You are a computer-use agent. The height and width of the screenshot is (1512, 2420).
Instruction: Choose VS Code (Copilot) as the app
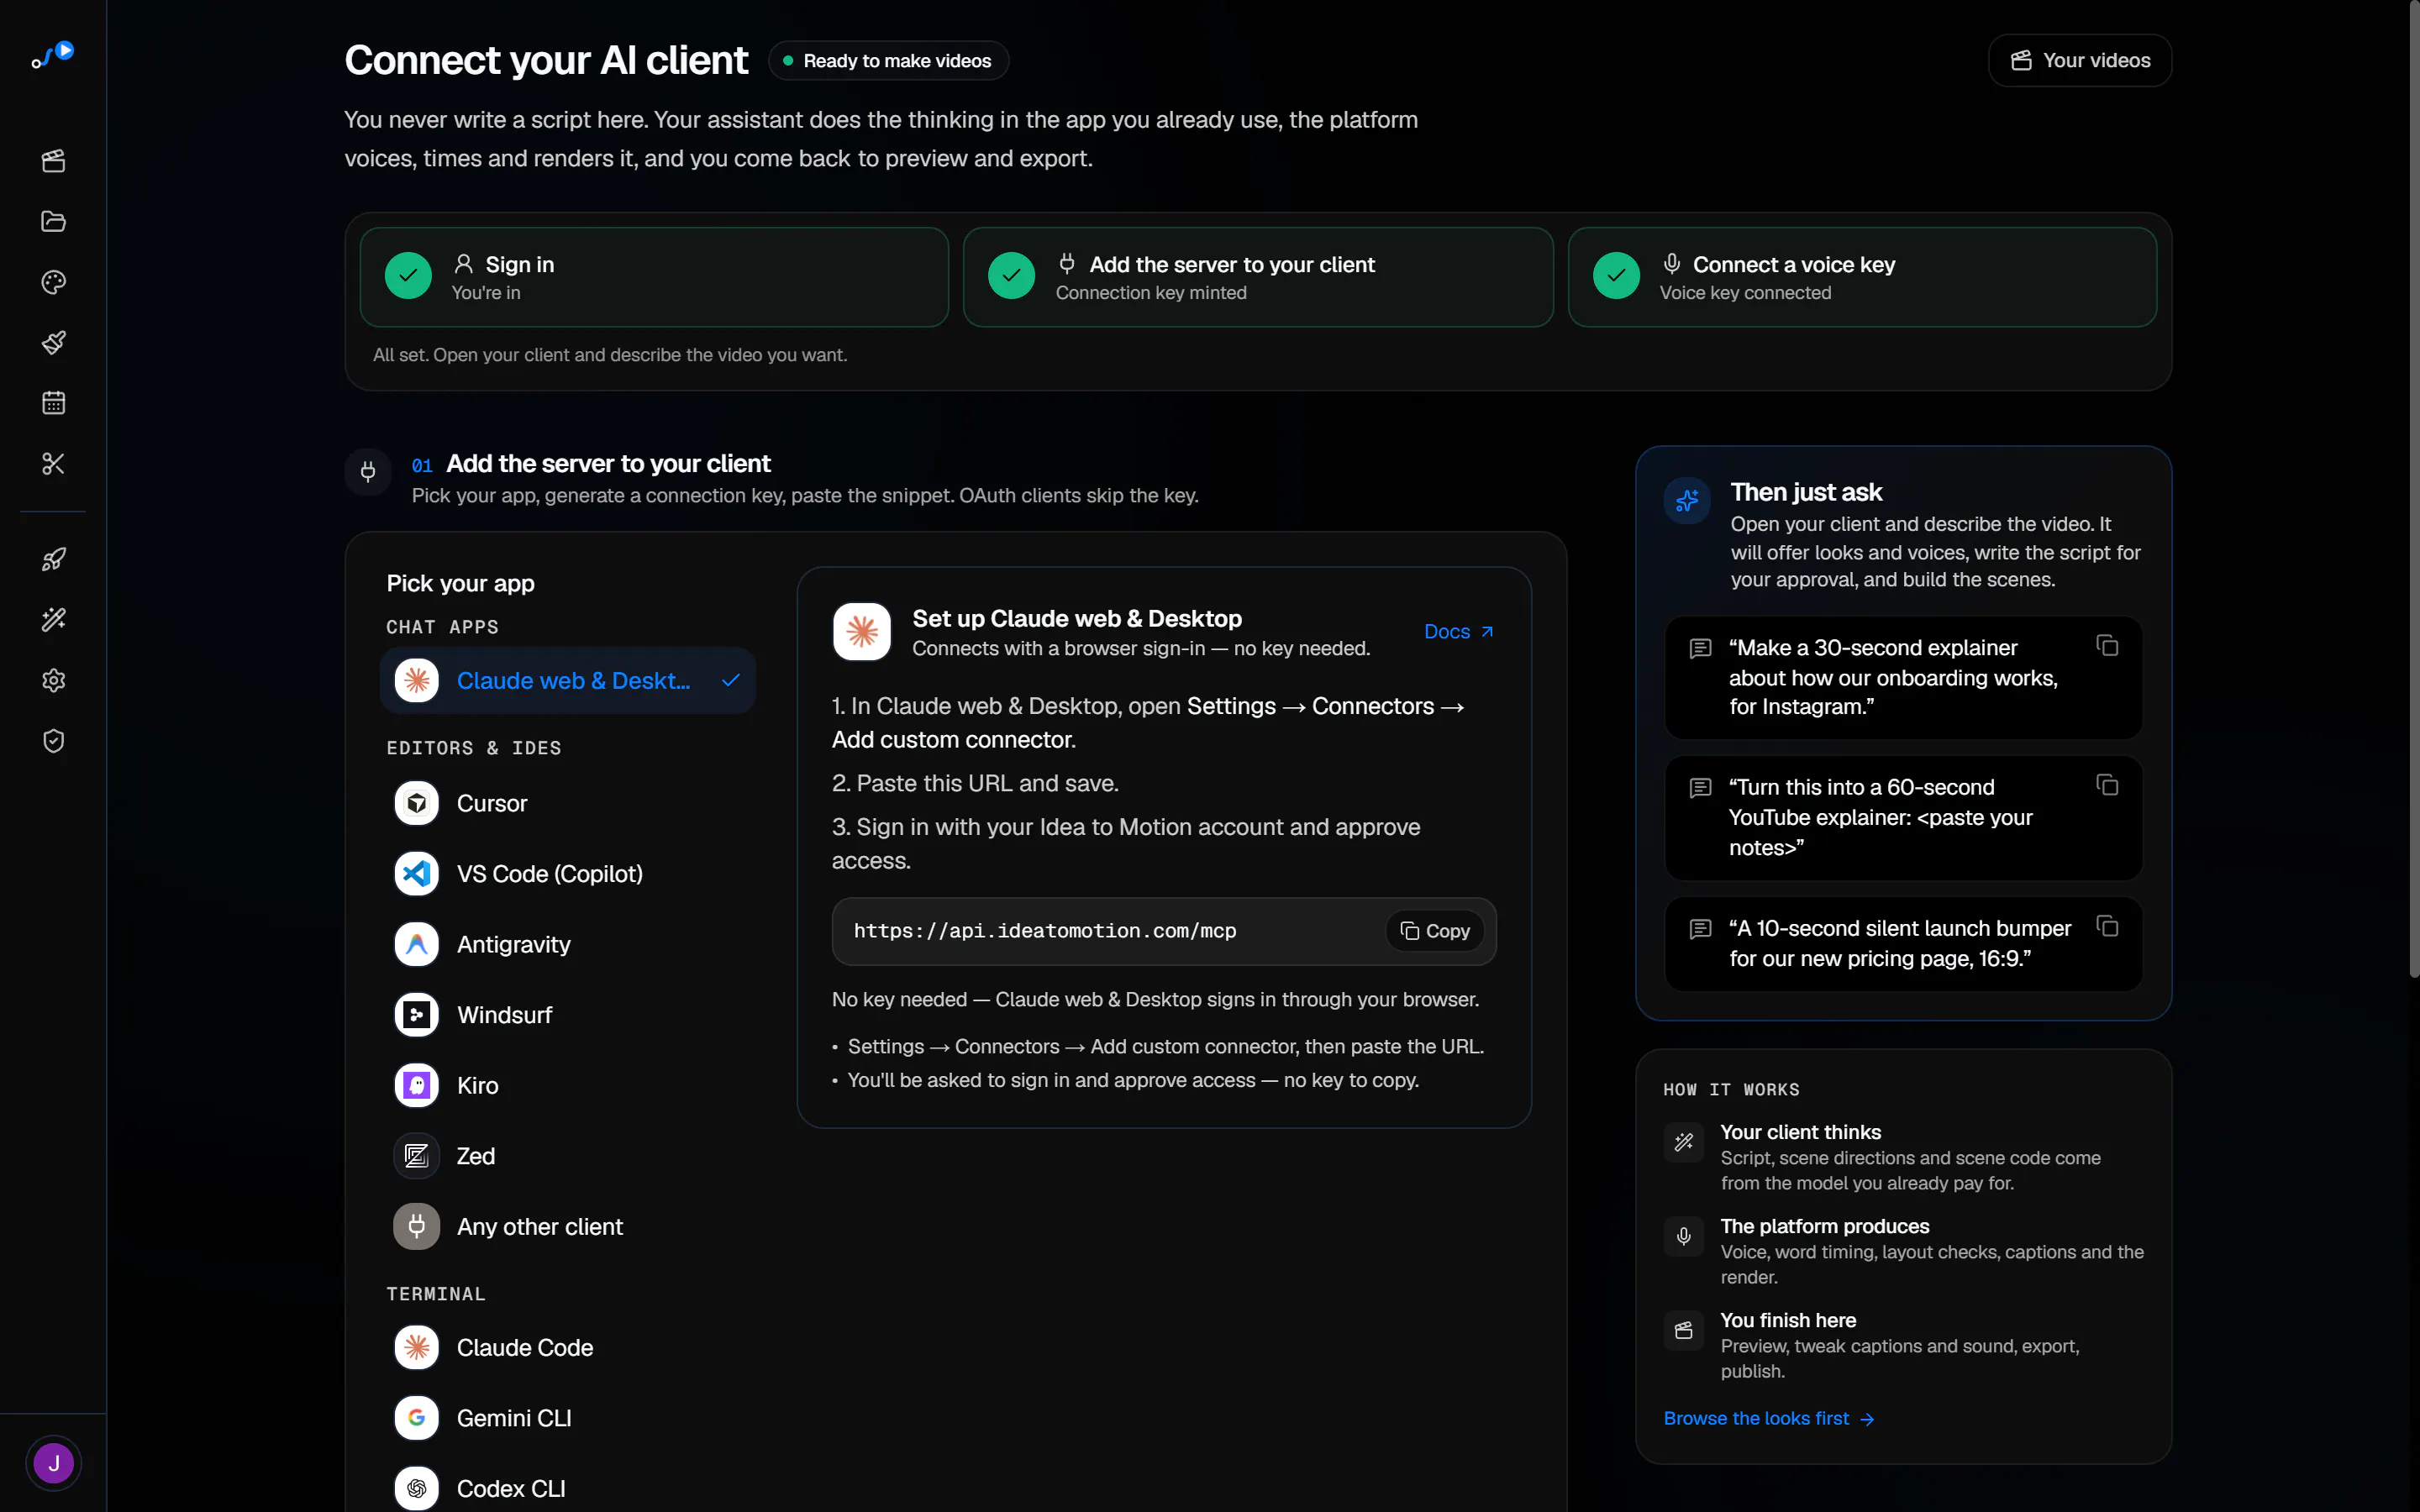pos(568,874)
